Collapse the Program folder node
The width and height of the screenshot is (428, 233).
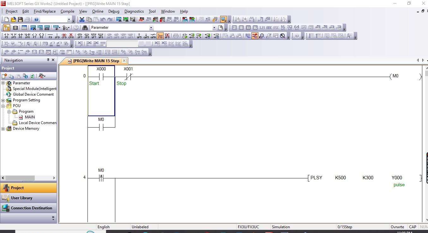click(9, 111)
